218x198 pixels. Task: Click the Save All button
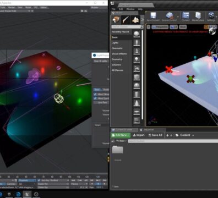(155, 135)
